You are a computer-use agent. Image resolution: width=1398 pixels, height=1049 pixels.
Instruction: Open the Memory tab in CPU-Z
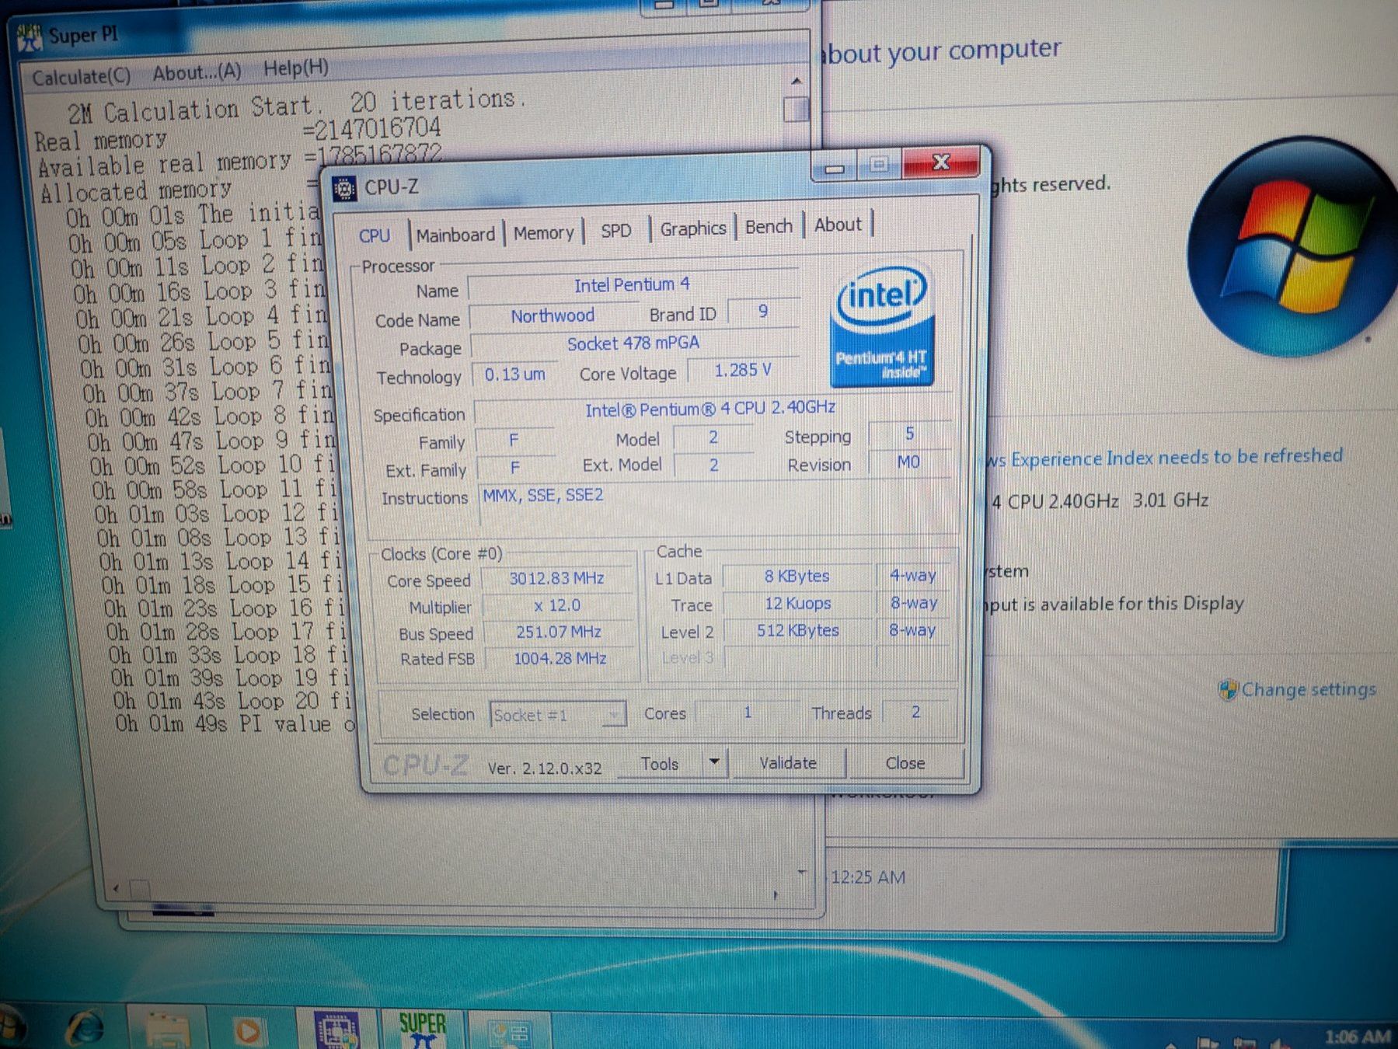543,232
